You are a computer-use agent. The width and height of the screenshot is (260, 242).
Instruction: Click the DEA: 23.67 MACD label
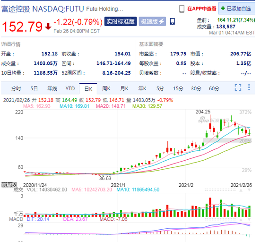(75, 219)
